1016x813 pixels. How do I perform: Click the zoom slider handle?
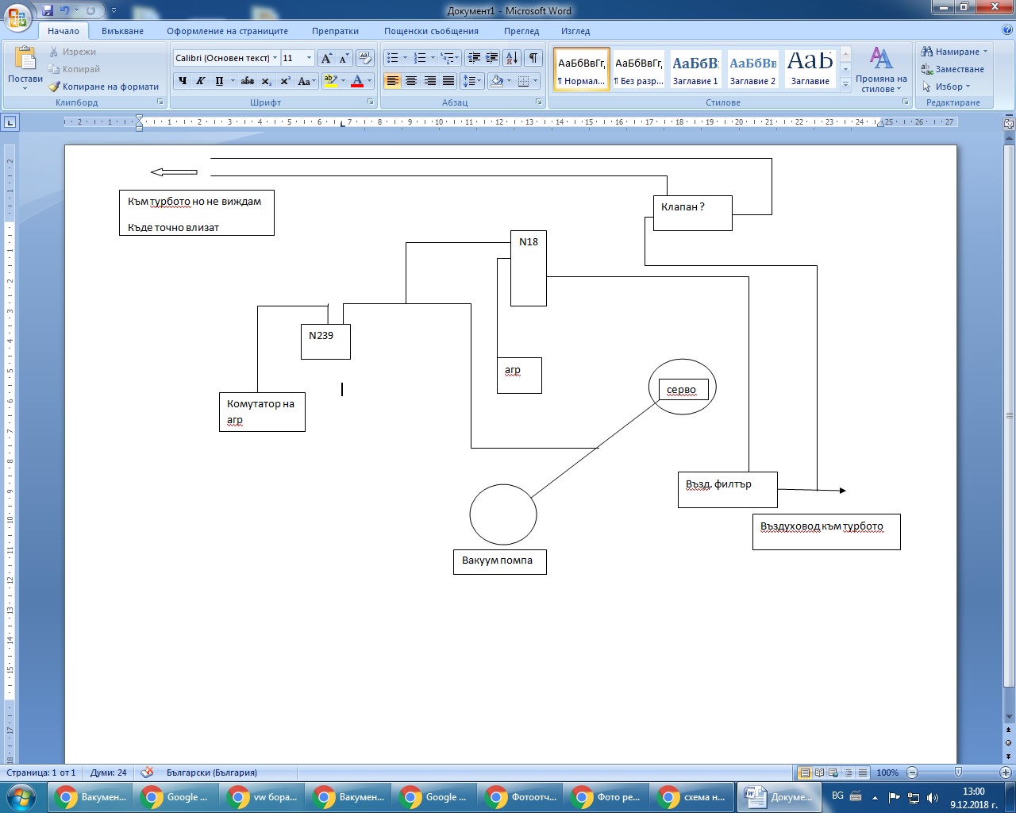point(958,773)
